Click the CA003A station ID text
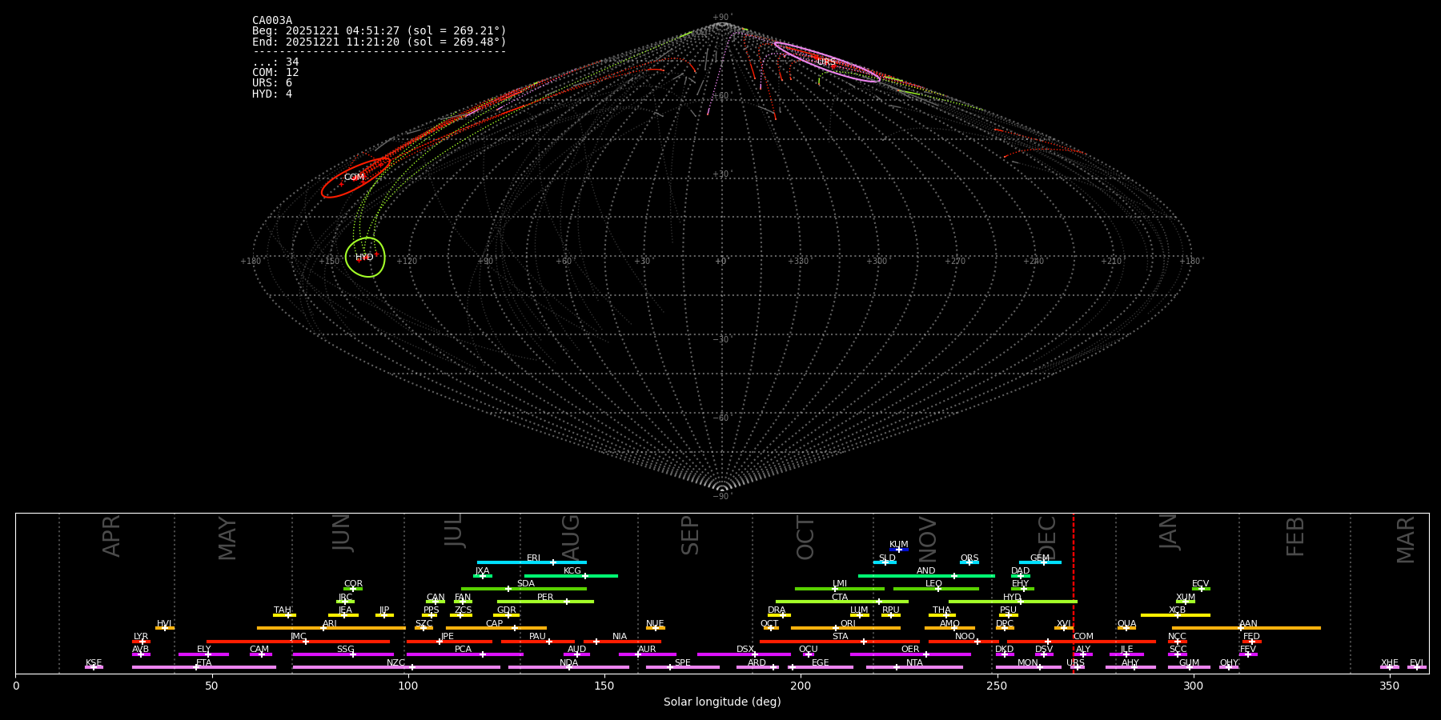This screenshot has width=1441, height=720. [272, 21]
